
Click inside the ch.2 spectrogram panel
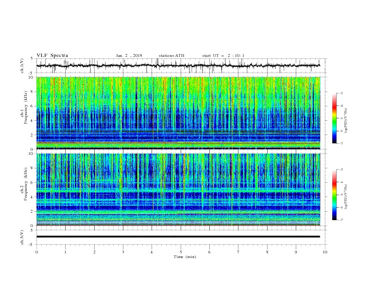(178, 190)
